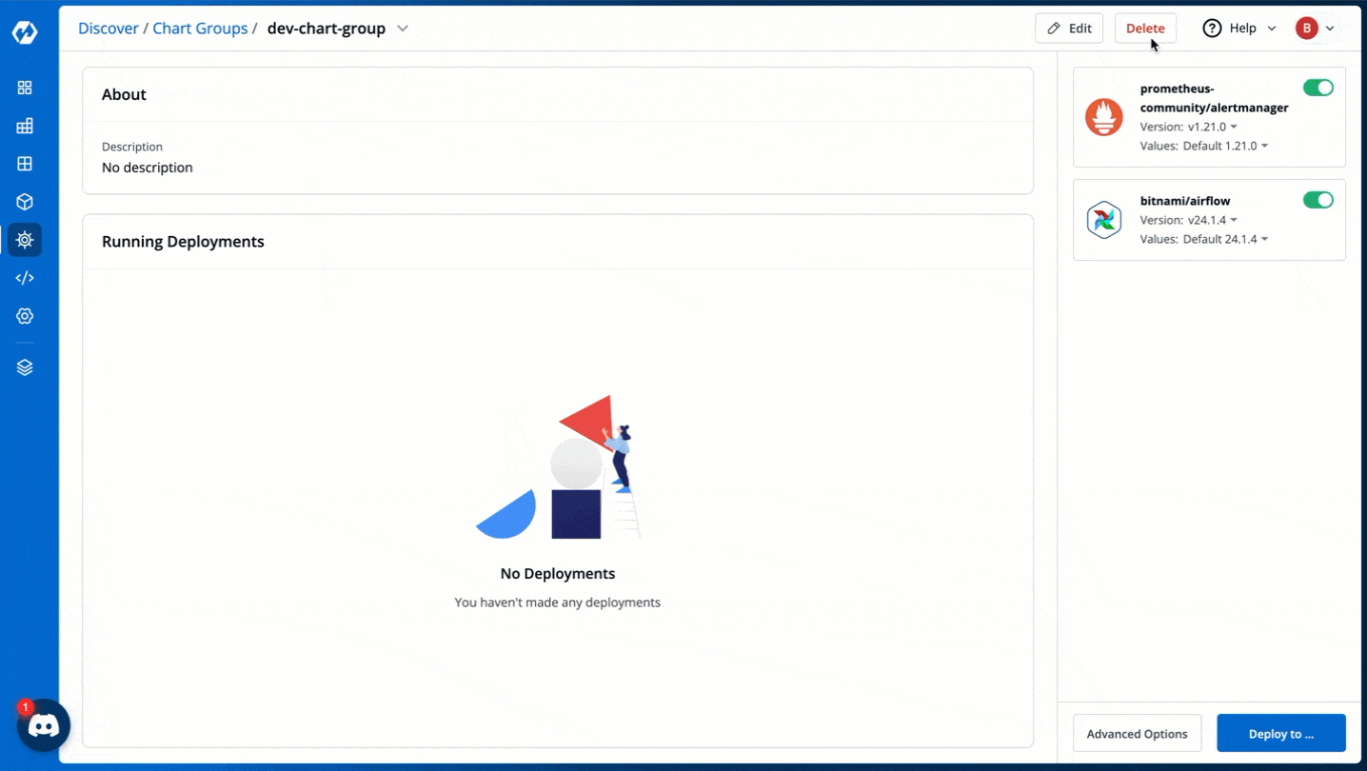Click the bar chart icon in the sidebar
1367x771 pixels.
(x=25, y=125)
